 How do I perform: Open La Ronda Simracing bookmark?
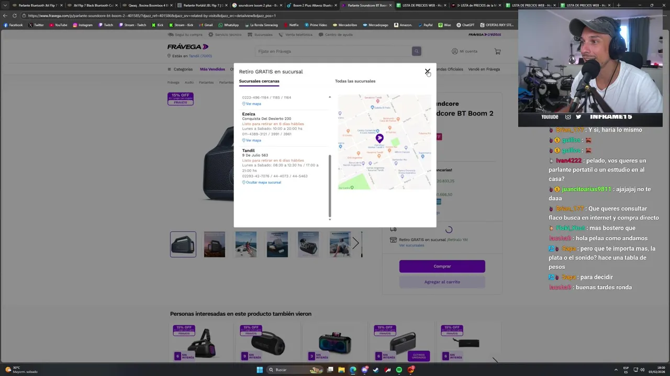pyautogui.click(x=261, y=25)
